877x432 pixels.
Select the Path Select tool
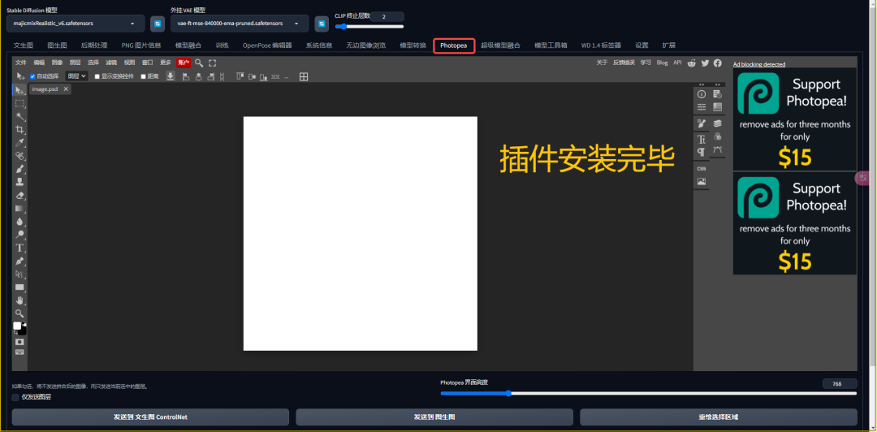click(19, 274)
